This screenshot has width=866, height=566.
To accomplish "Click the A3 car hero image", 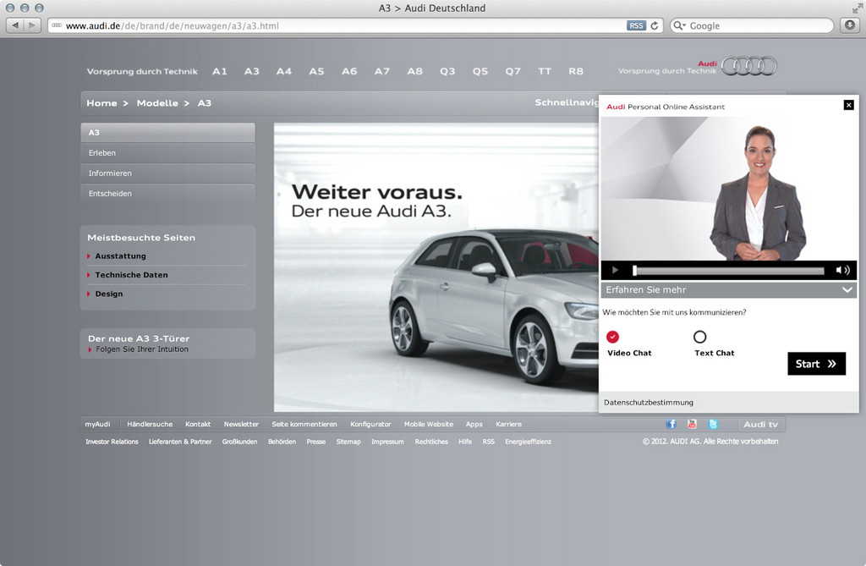I will click(436, 267).
